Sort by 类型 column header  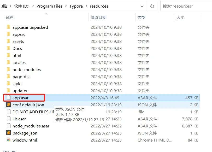pos(142,17)
